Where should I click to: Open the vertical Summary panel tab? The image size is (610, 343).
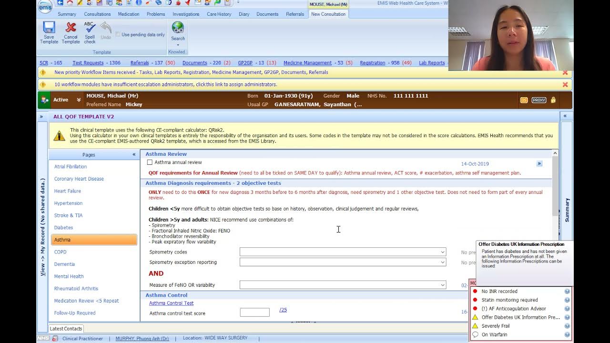tap(567, 210)
